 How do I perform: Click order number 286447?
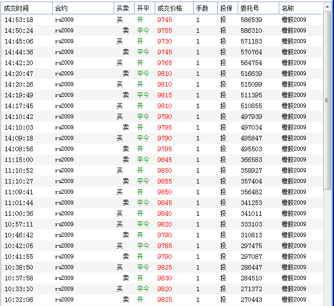pyautogui.click(x=252, y=267)
